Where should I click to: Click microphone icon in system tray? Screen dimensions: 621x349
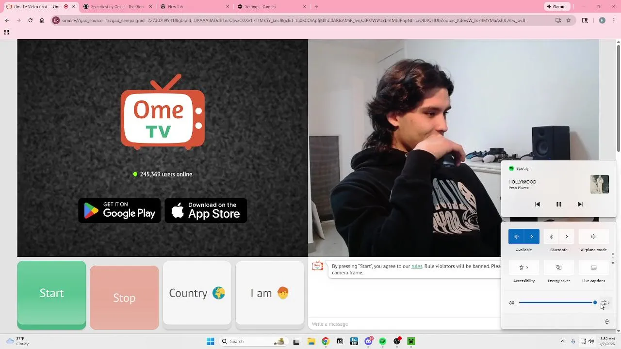pyautogui.click(x=573, y=341)
